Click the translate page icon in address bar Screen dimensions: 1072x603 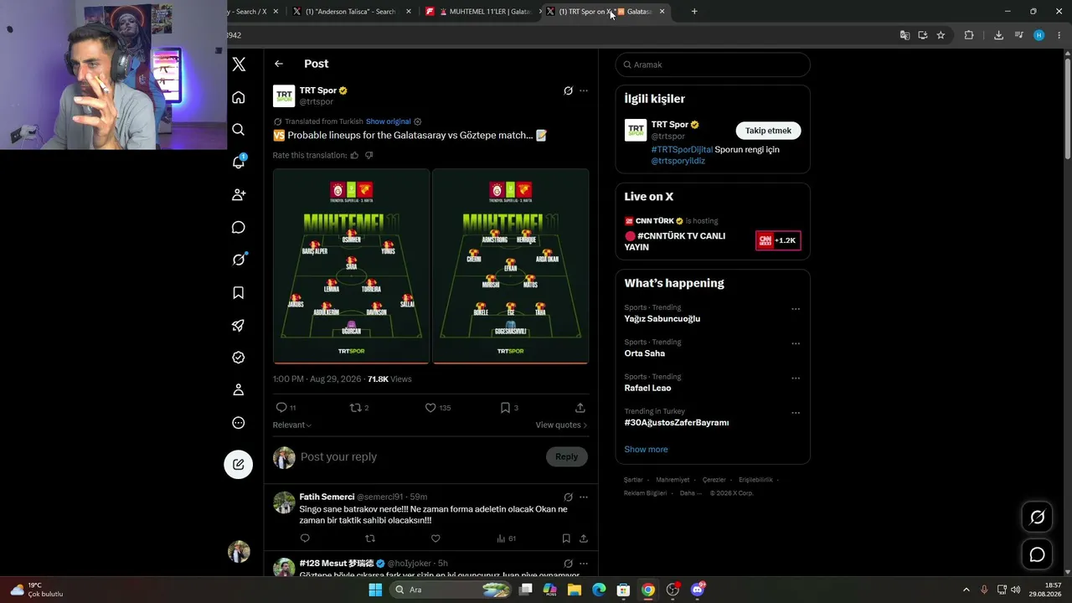904,35
